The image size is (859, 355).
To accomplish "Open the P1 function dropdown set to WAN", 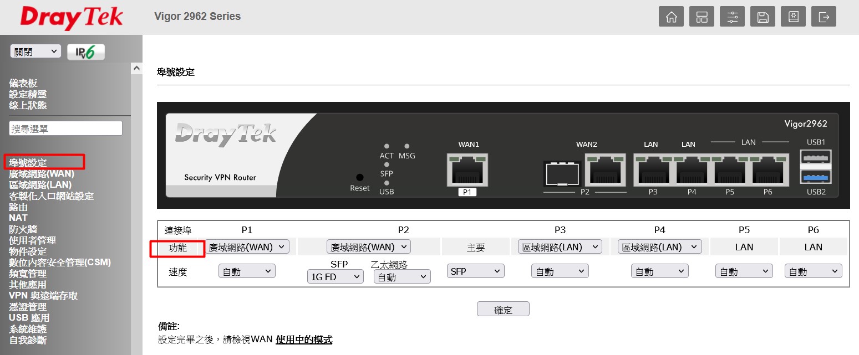I will tap(247, 247).
